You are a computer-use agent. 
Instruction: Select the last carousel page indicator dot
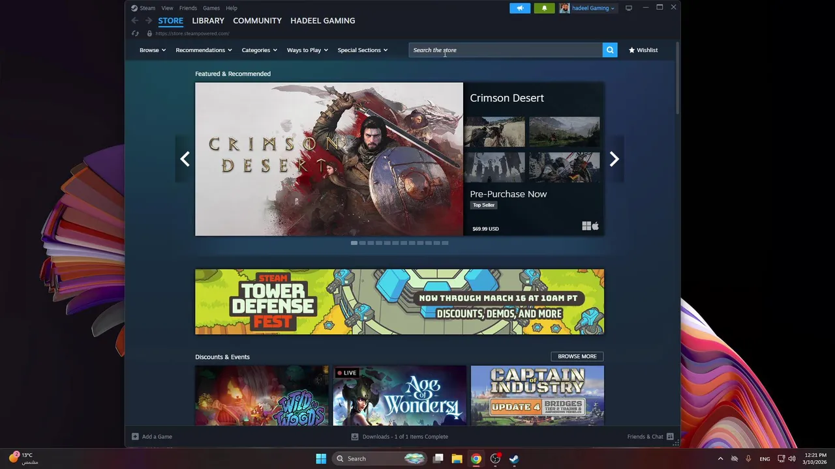pyautogui.click(x=445, y=243)
